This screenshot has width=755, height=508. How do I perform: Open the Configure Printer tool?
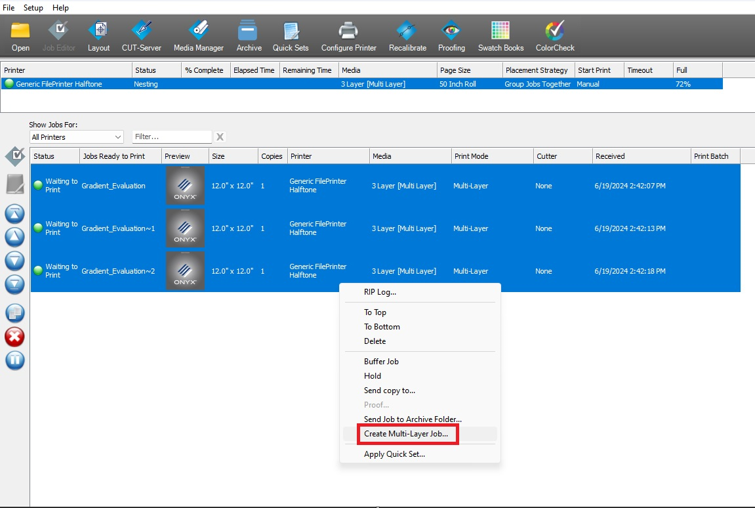coord(348,36)
